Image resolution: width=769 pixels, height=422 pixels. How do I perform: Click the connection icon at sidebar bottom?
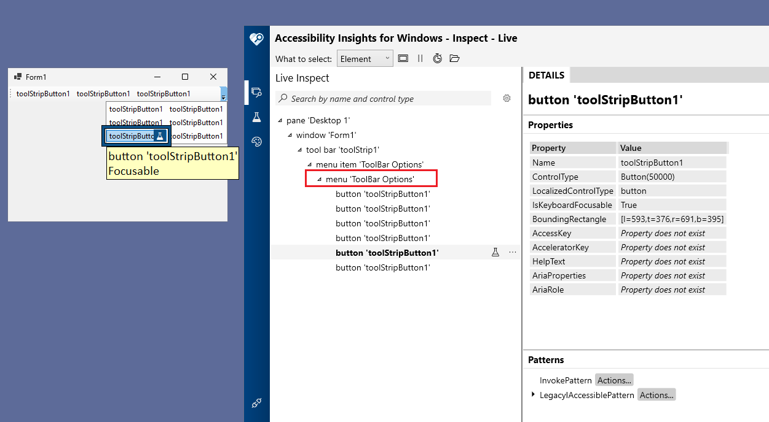click(256, 403)
